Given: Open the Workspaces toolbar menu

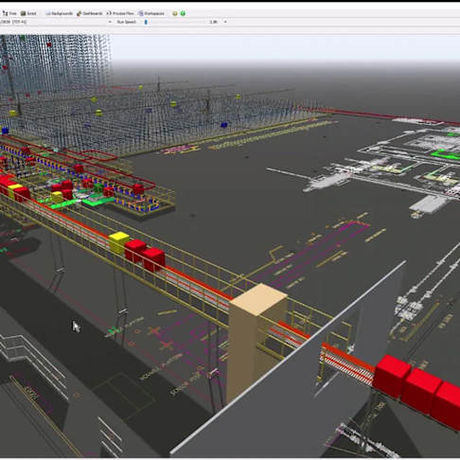Looking at the screenshot, I should coord(151,13).
